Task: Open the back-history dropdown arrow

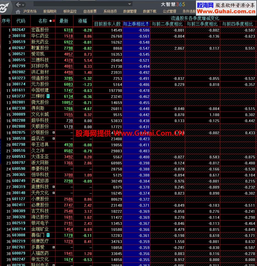Action: coord(23,5)
